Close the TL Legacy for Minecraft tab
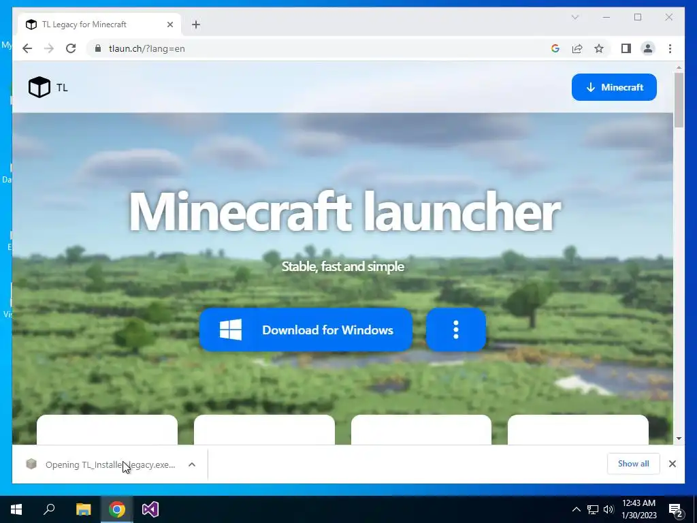697x523 pixels. coord(169,25)
